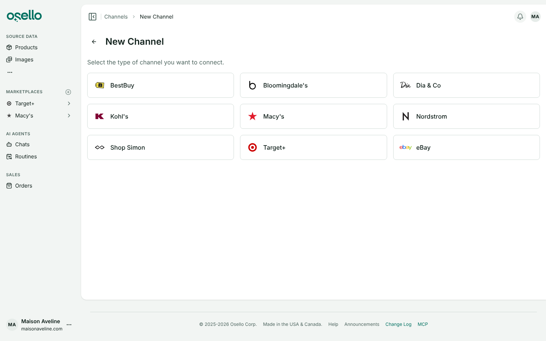Click the Nordstrom N logo
This screenshot has width=546, height=341.
pyautogui.click(x=405, y=116)
